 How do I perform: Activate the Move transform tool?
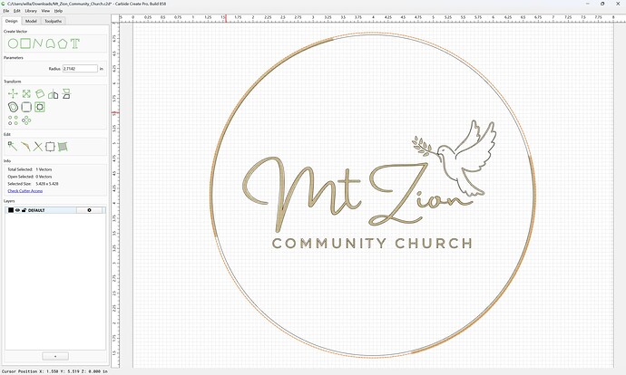tap(13, 94)
